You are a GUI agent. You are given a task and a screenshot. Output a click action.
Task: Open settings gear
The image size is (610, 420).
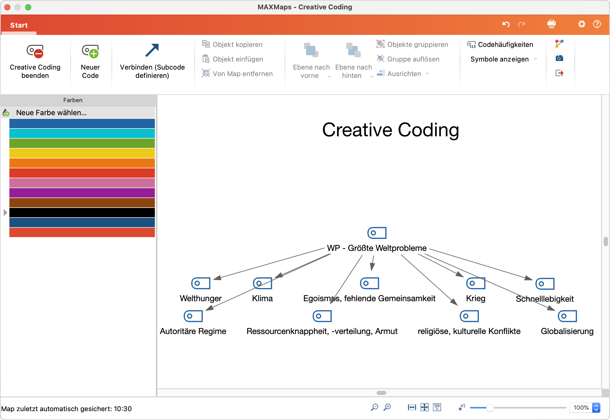[x=582, y=24]
